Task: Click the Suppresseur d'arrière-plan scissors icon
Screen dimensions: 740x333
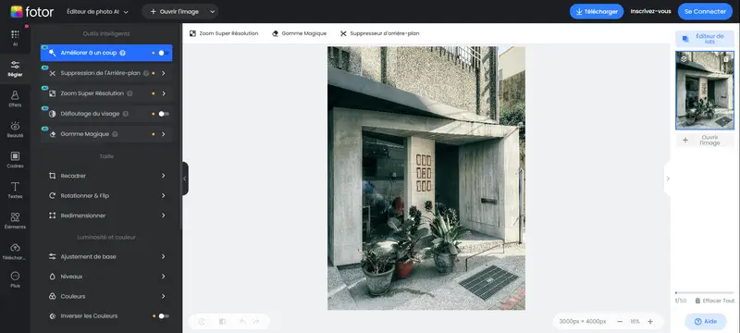Action: click(343, 33)
